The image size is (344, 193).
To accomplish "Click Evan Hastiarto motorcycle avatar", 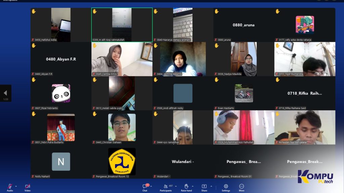I will click(x=244, y=93).
